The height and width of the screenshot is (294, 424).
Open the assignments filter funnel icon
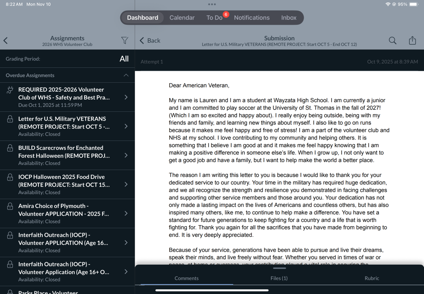(x=125, y=40)
